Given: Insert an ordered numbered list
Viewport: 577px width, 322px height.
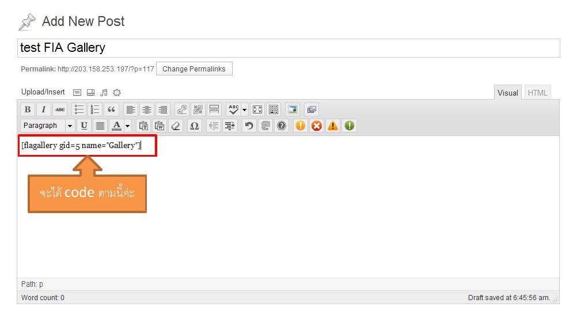Looking at the screenshot, I should click(x=95, y=109).
